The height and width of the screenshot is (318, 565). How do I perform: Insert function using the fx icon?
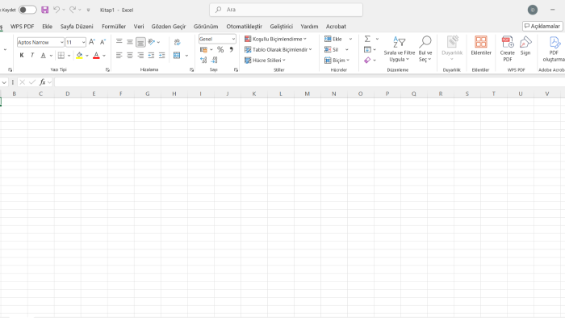point(42,82)
